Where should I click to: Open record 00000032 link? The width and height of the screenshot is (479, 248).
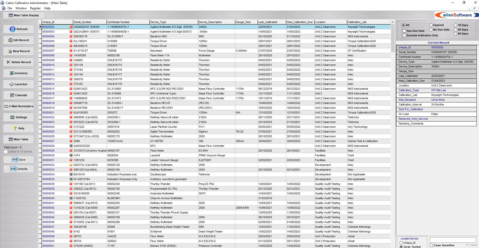[48, 165]
